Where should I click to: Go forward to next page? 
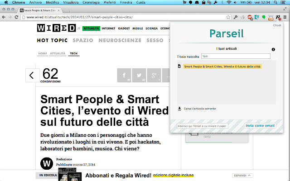[x=10, y=17]
